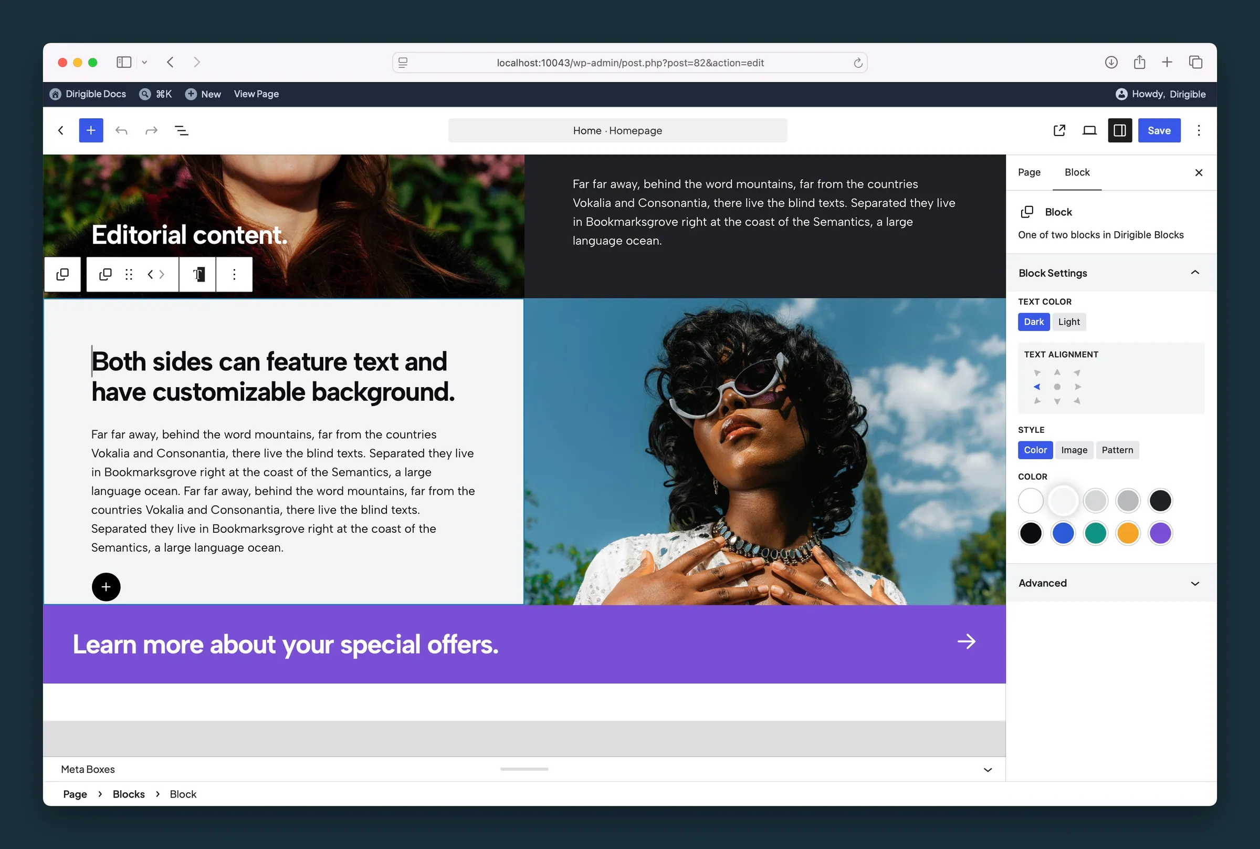Switch to the Page tab in sidebar
The image size is (1260, 849).
pyautogui.click(x=1029, y=172)
